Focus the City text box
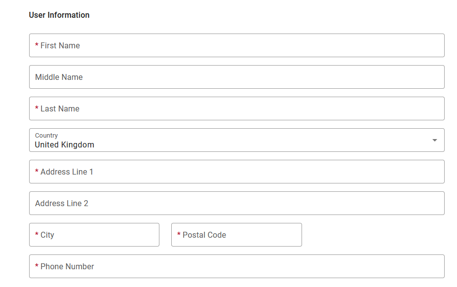 click(94, 235)
